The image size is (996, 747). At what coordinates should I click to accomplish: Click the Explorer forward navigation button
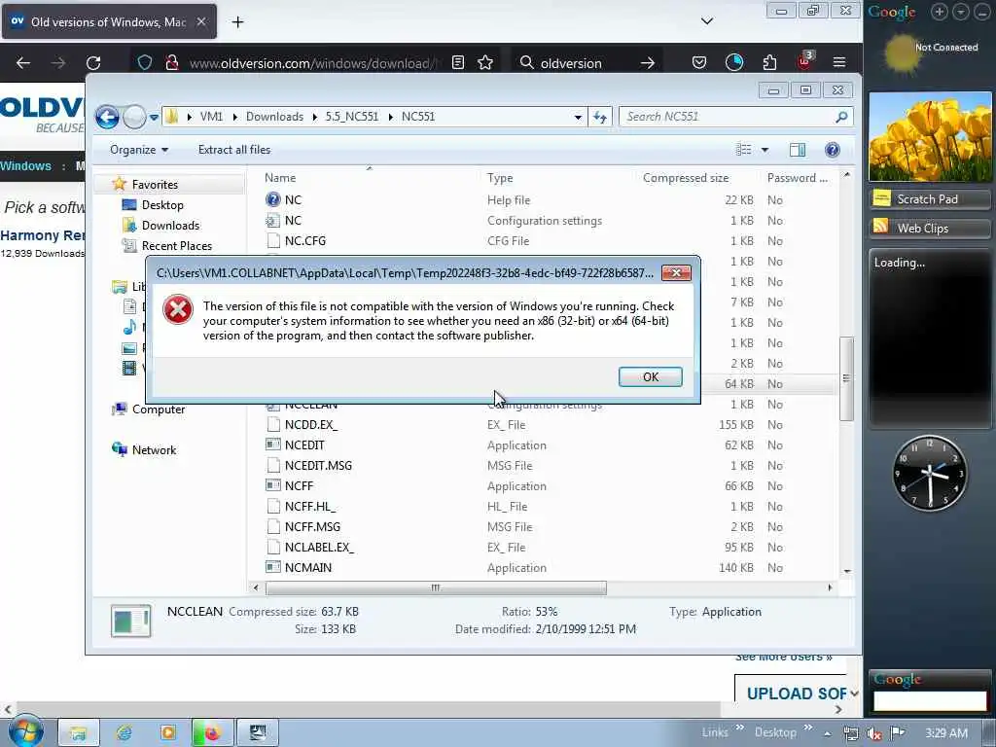click(134, 117)
